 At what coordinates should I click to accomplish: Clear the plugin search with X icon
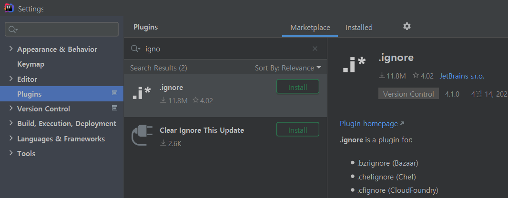click(315, 49)
